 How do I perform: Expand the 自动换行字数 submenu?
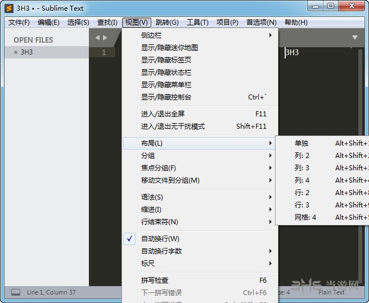pyautogui.click(x=199, y=251)
